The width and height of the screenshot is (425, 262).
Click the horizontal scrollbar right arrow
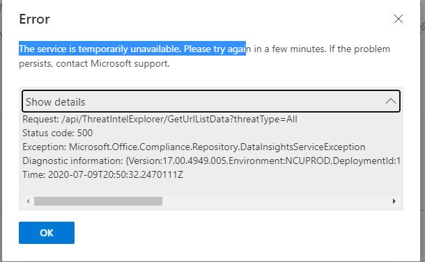(394, 201)
